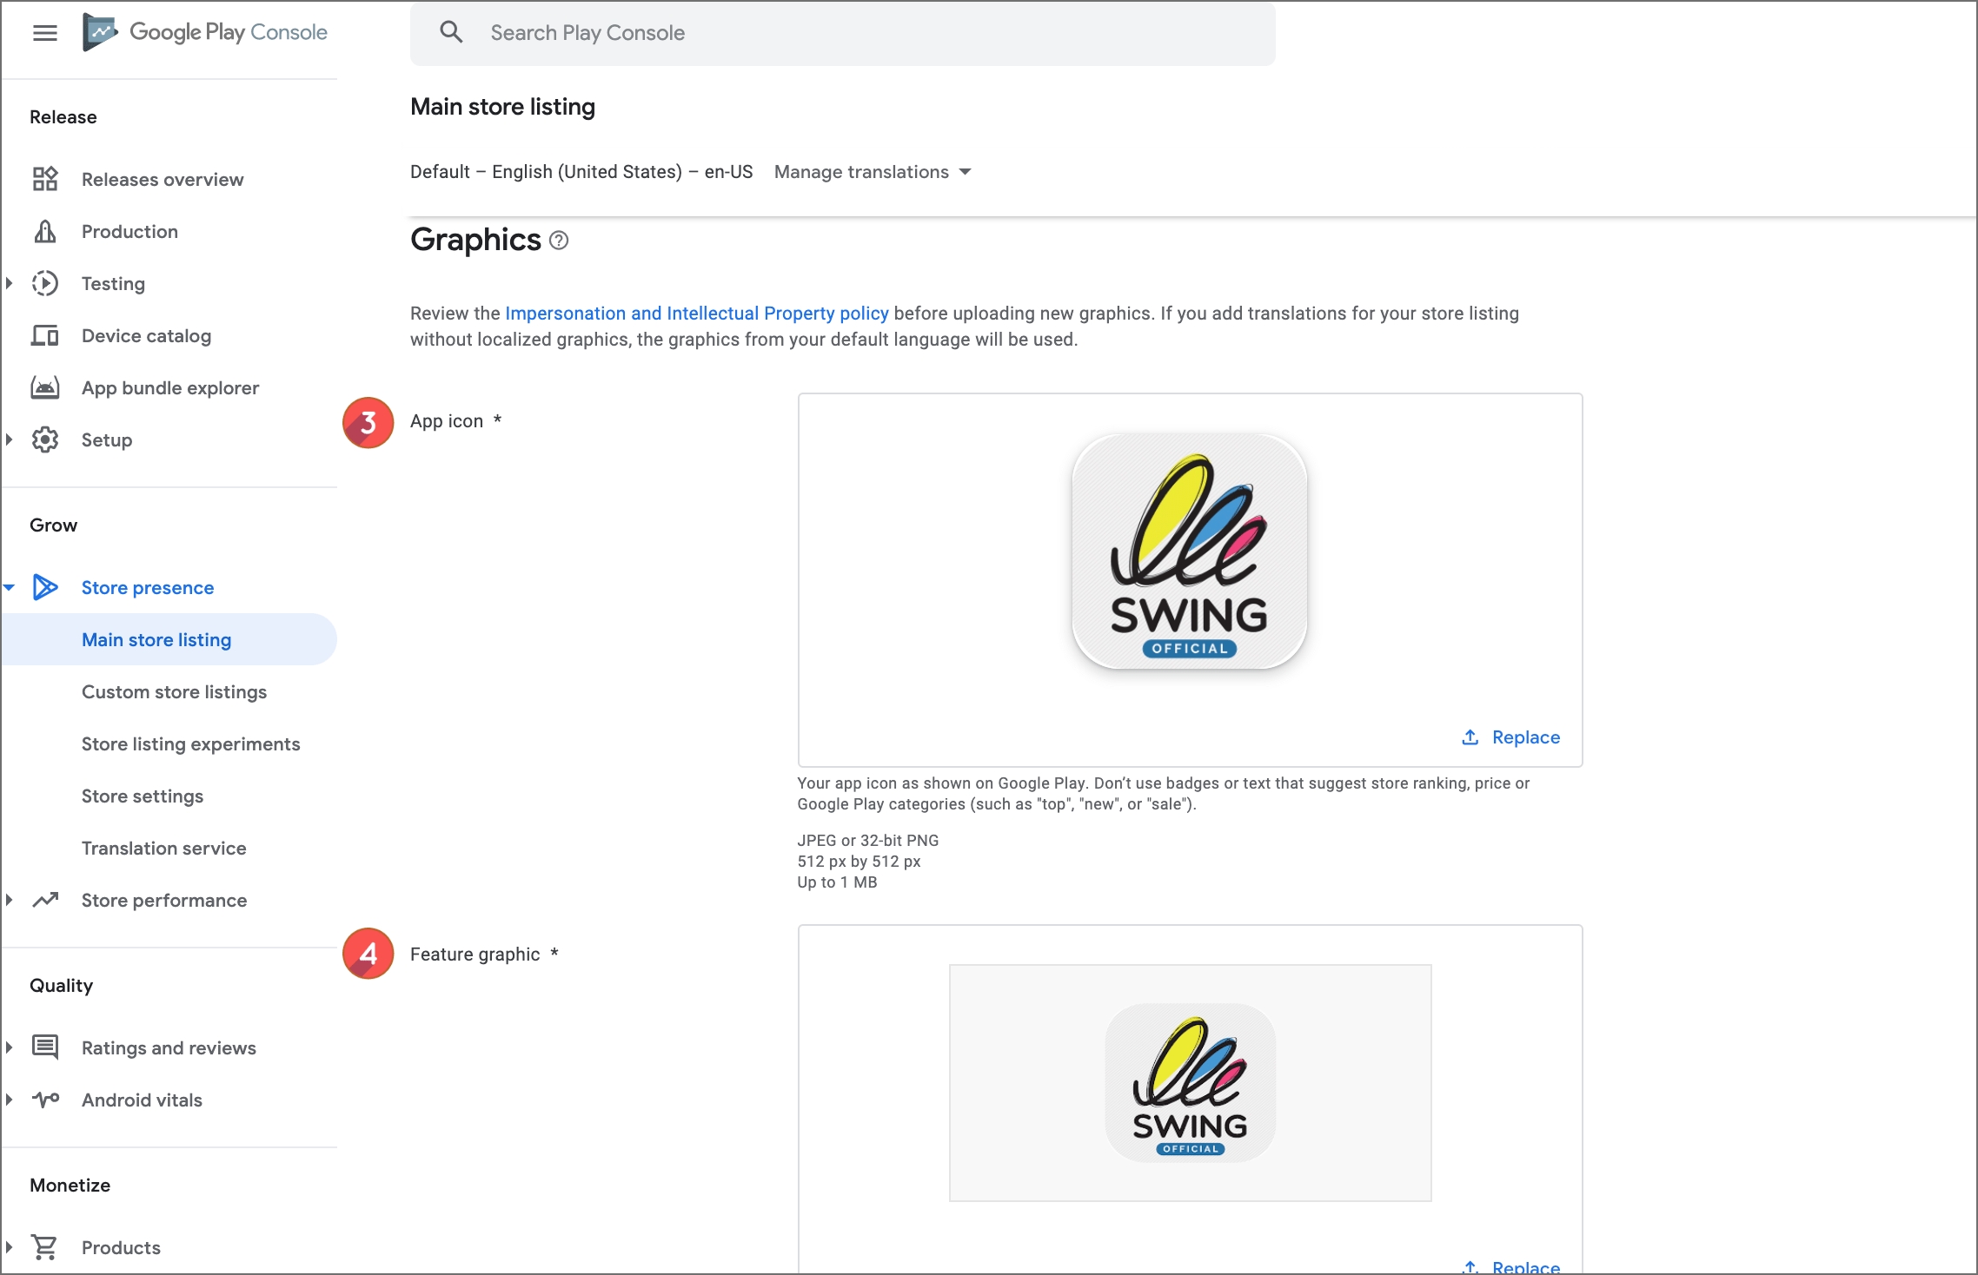Click the Setup gear icon
Viewport: 1978px width, 1275px height.
coord(45,439)
